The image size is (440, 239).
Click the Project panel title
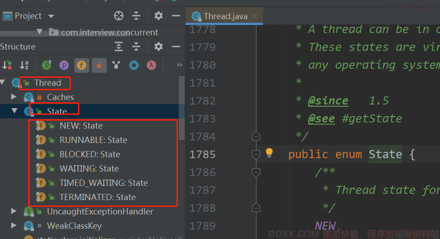[x=28, y=16]
